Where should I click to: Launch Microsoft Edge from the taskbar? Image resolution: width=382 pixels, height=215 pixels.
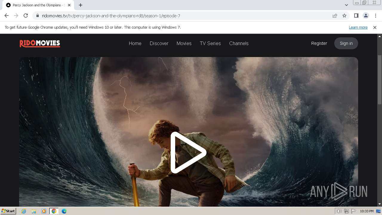tap(64, 211)
